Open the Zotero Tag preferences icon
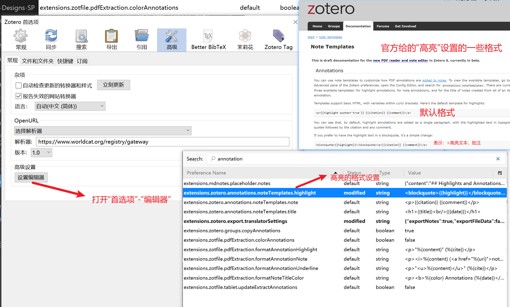Screen dimensions: 510x307 [x=278, y=39]
